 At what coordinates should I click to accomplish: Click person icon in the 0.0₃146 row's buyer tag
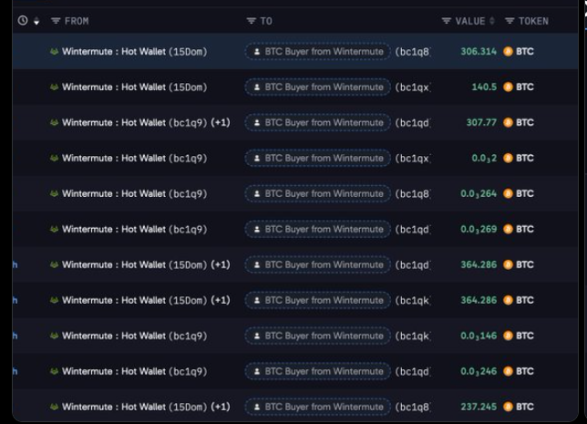pyautogui.click(x=257, y=336)
